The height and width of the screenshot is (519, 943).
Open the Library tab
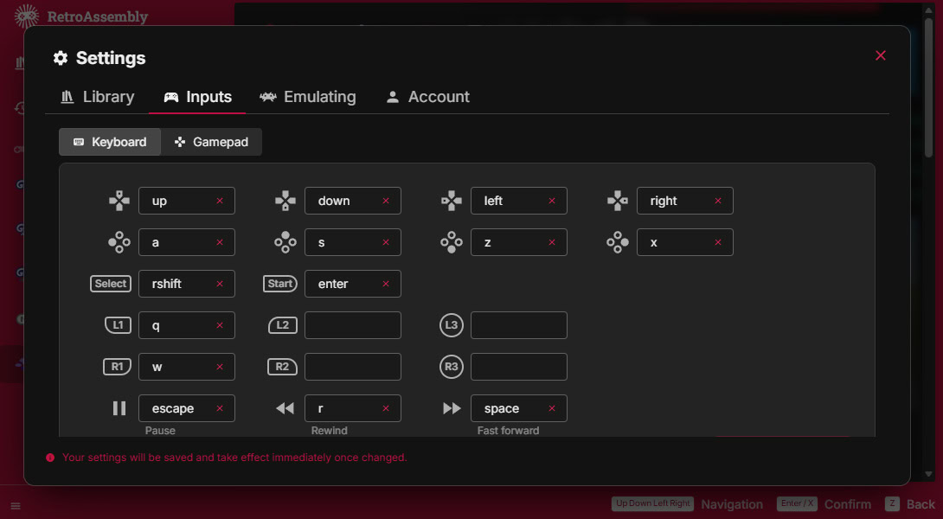coord(97,97)
